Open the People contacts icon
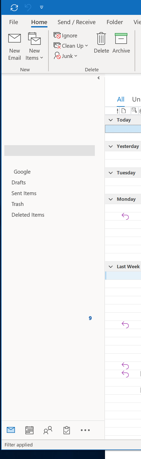Screen dimensions: 141x459 click(48, 430)
